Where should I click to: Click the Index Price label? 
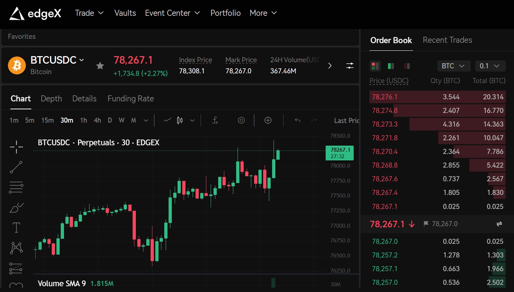[196, 60]
